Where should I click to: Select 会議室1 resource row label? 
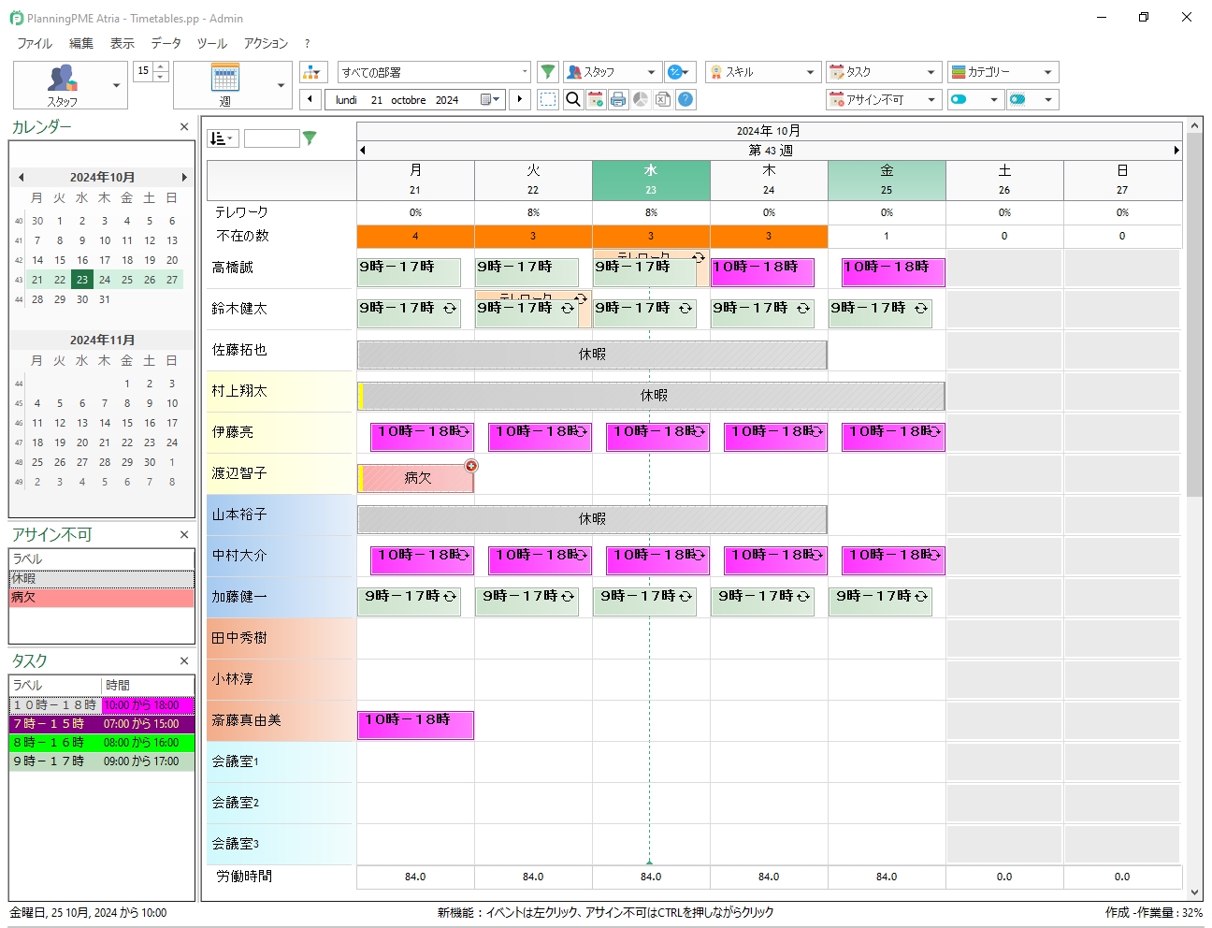281,761
